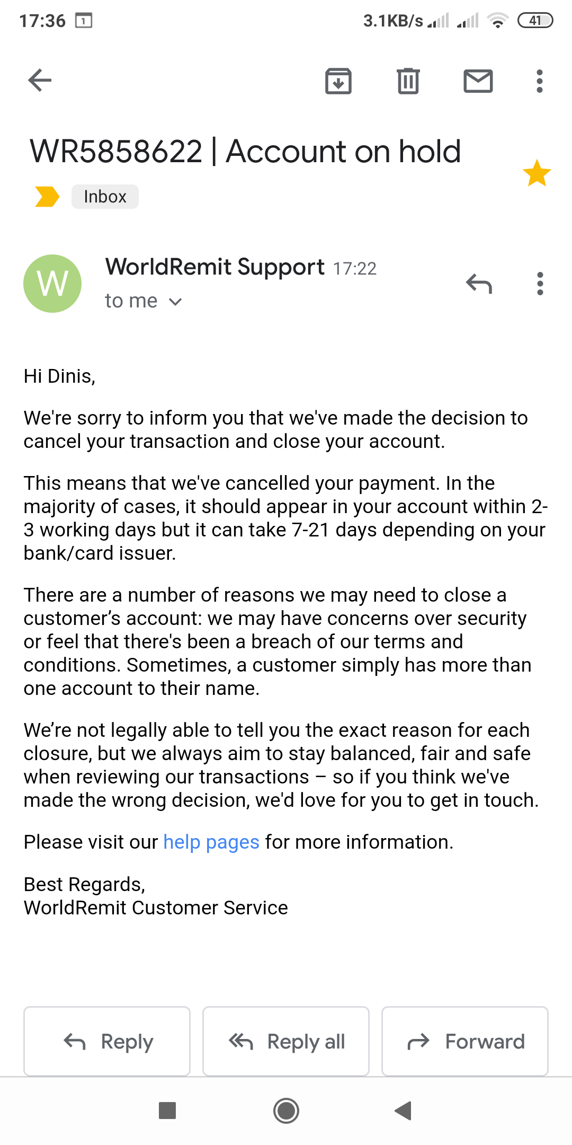Tap the Android home circle button
Image resolution: width=572 pixels, height=1145 pixels.
pyautogui.click(x=286, y=1111)
